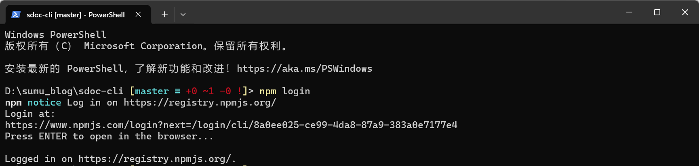Click the 'npm login' command text

285,91
